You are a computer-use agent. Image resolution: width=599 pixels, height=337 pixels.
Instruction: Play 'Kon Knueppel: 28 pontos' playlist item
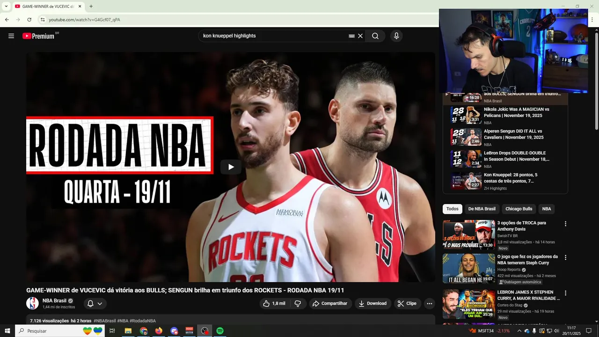click(x=505, y=181)
